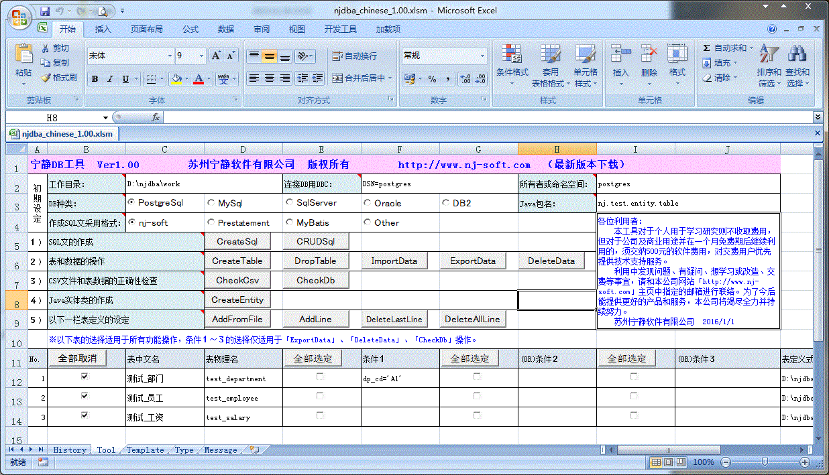Align text left in the cell
The height and width of the screenshot is (475, 829).
pyautogui.click(x=254, y=78)
